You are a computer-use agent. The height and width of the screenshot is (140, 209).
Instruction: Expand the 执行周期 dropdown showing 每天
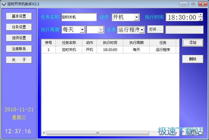(82, 30)
